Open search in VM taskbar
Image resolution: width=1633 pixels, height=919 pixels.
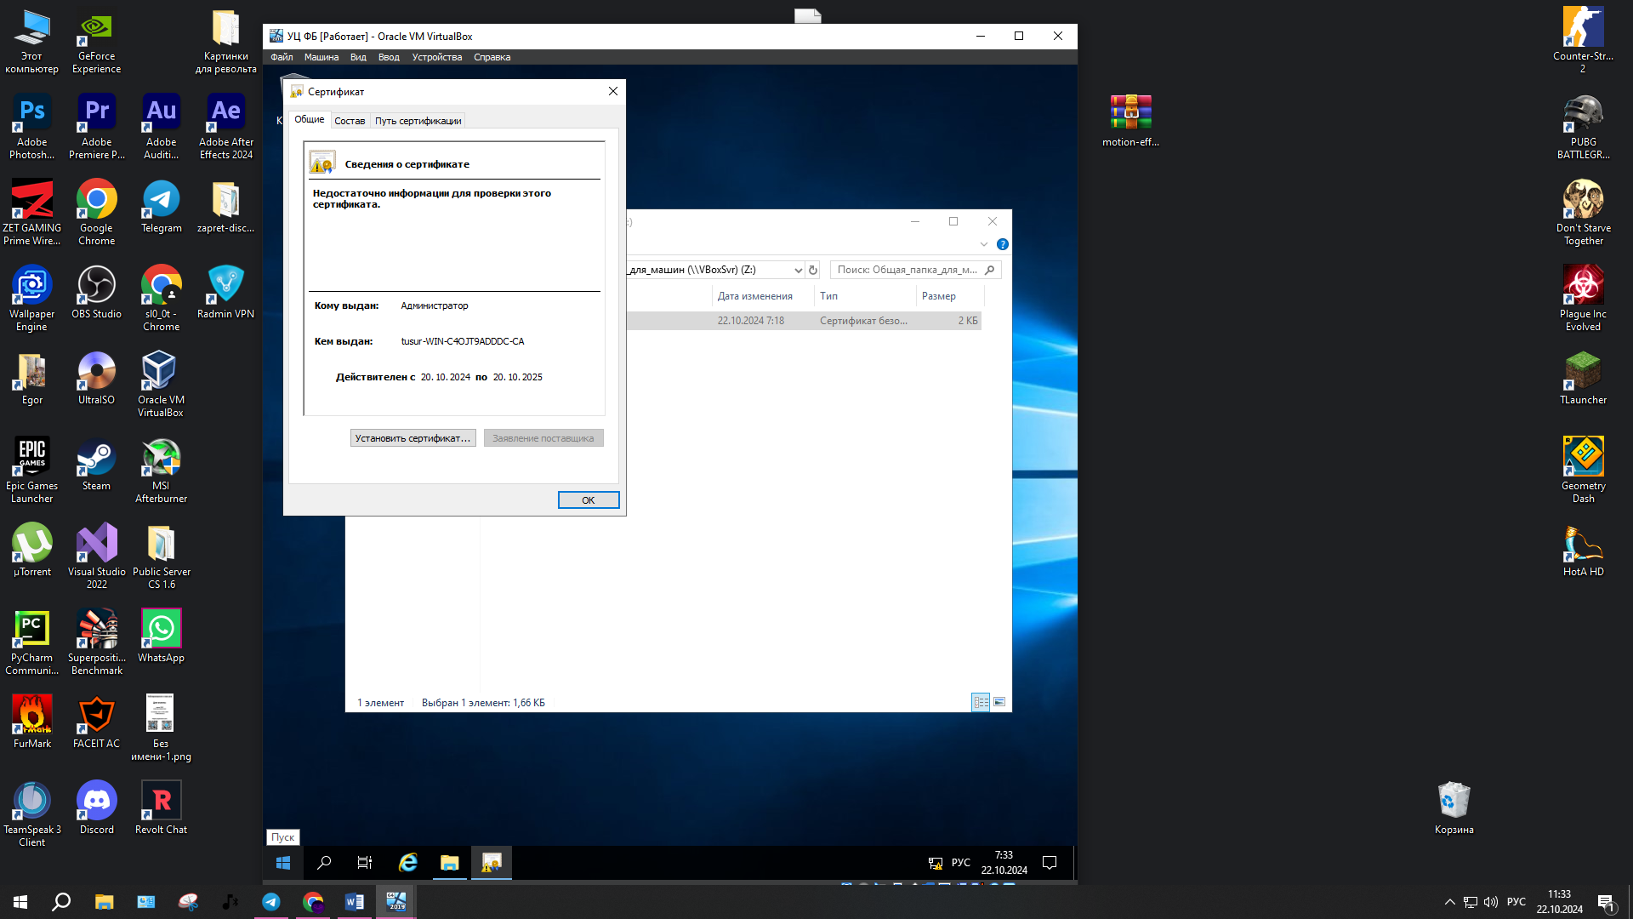pyautogui.click(x=324, y=863)
